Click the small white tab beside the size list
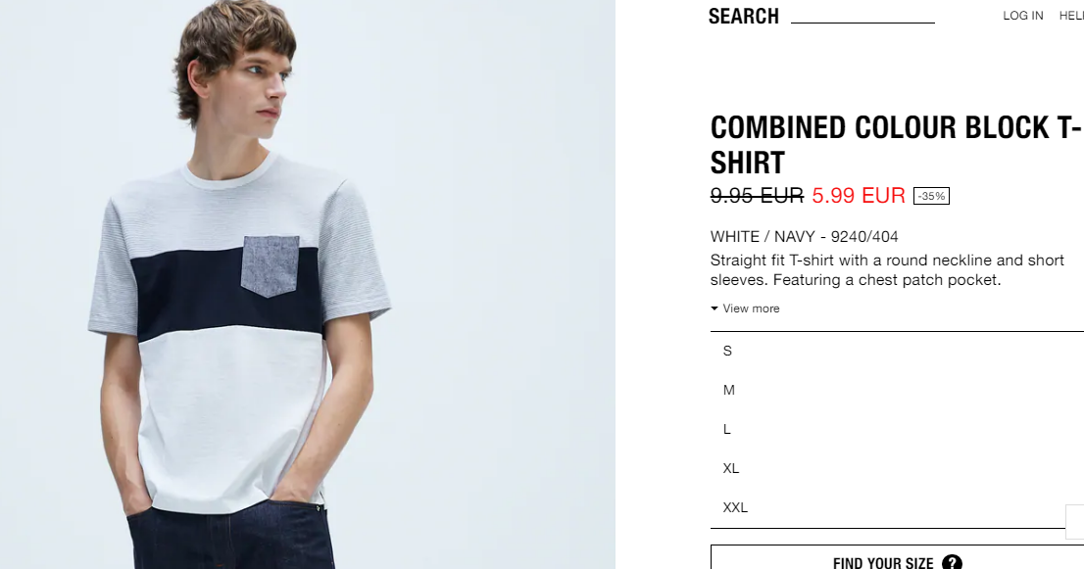1084x569 pixels. pos(1075,521)
